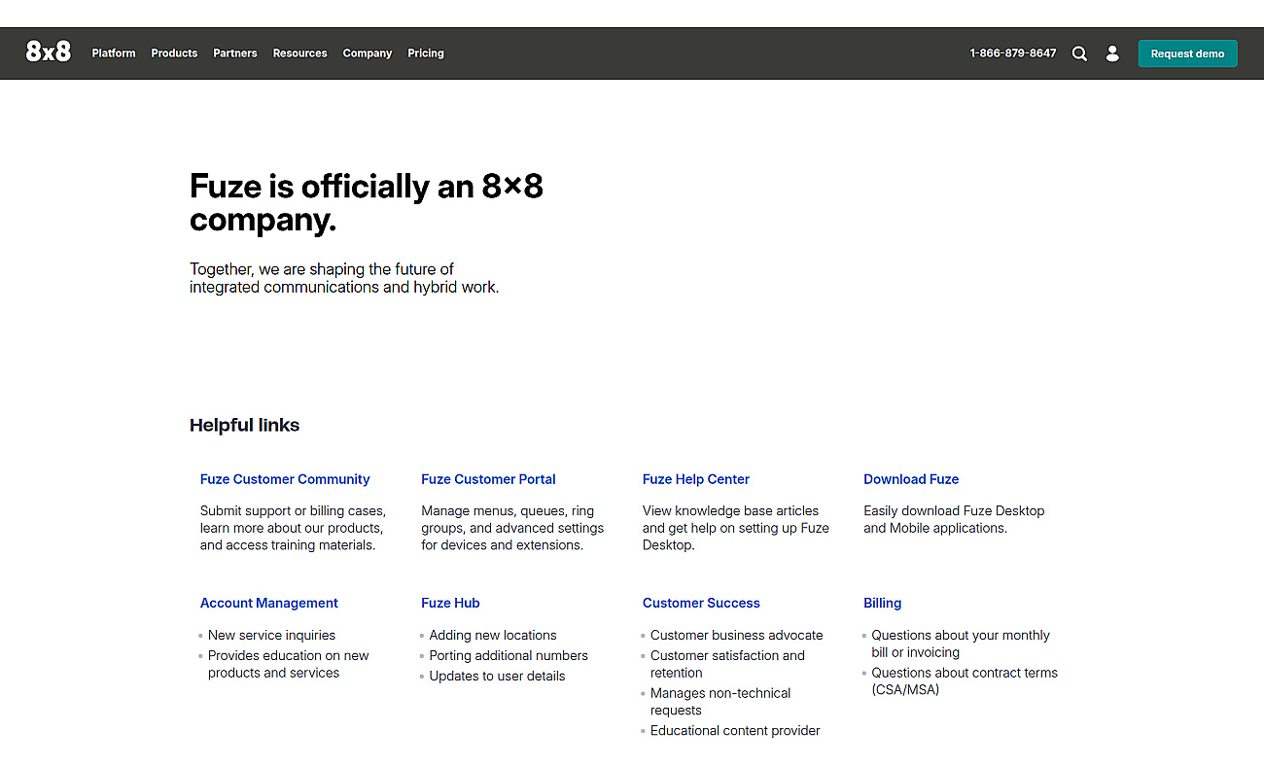Screen dimensions: 1264x766
Task: Click the 'Adding new locations' bullet
Action: 493,635
